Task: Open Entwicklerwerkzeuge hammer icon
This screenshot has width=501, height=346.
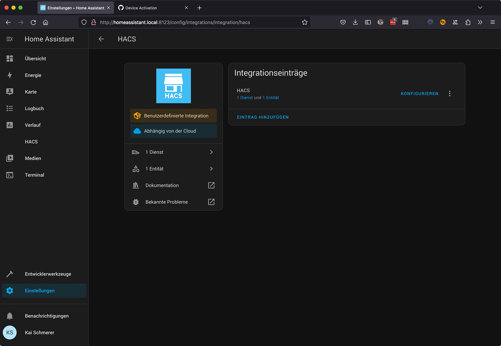Action: coord(10,274)
